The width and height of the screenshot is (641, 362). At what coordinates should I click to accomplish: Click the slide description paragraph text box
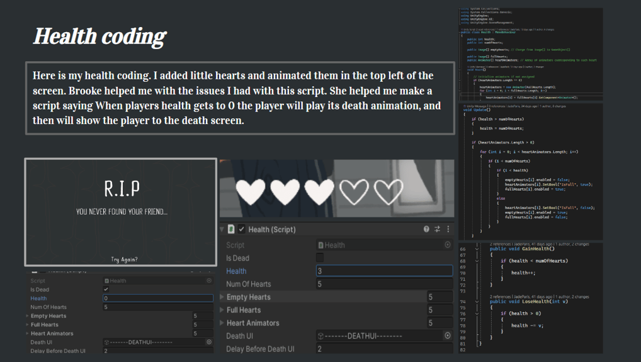click(240, 98)
